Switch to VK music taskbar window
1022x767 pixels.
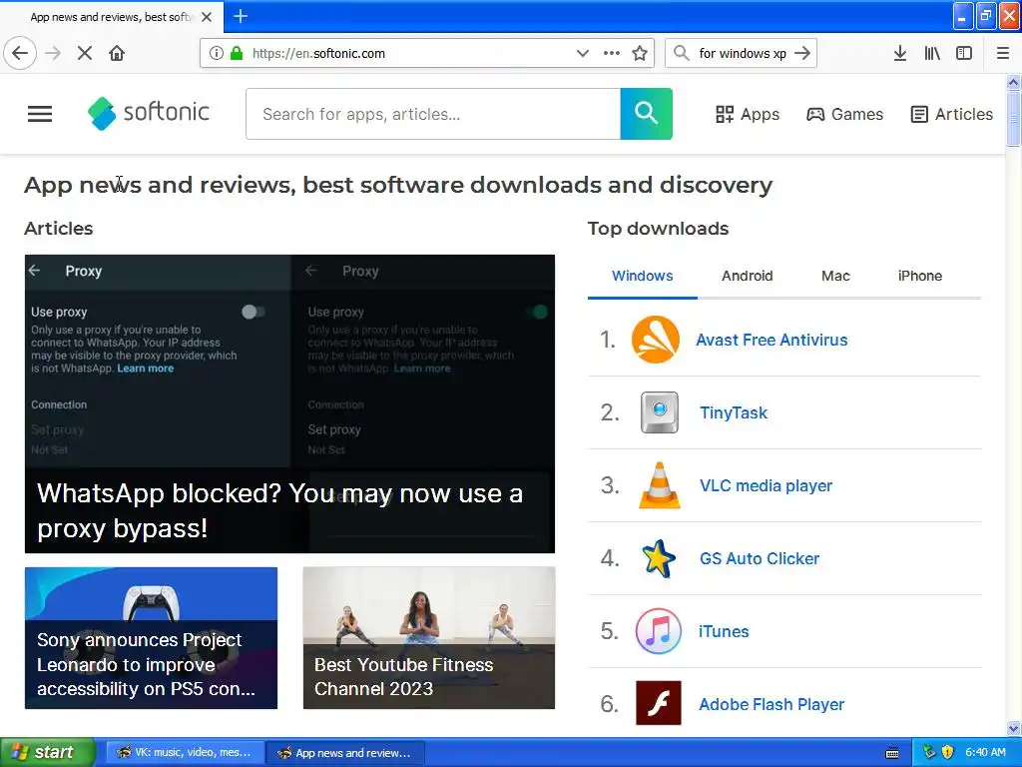[x=185, y=753]
